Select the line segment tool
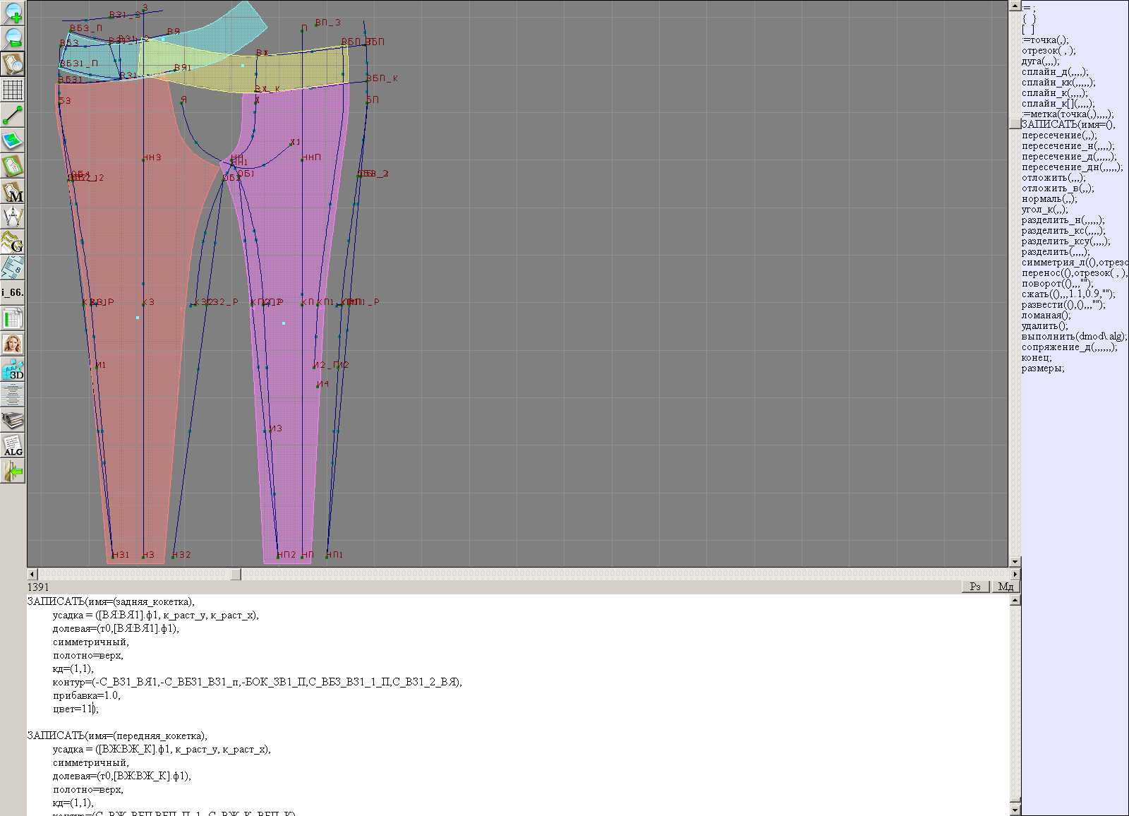 [x=13, y=115]
